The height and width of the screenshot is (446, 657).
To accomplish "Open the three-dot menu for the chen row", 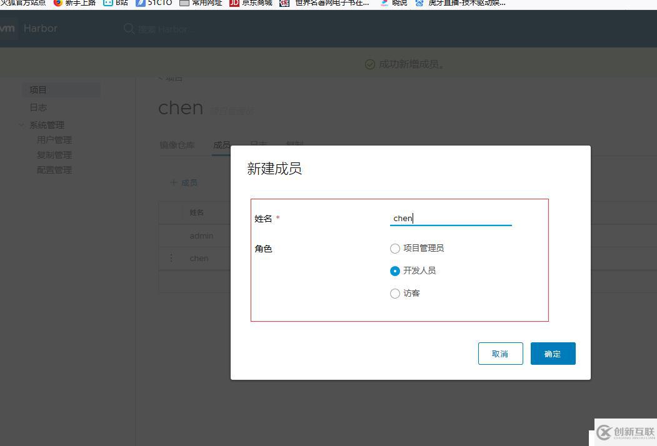I will [171, 257].
